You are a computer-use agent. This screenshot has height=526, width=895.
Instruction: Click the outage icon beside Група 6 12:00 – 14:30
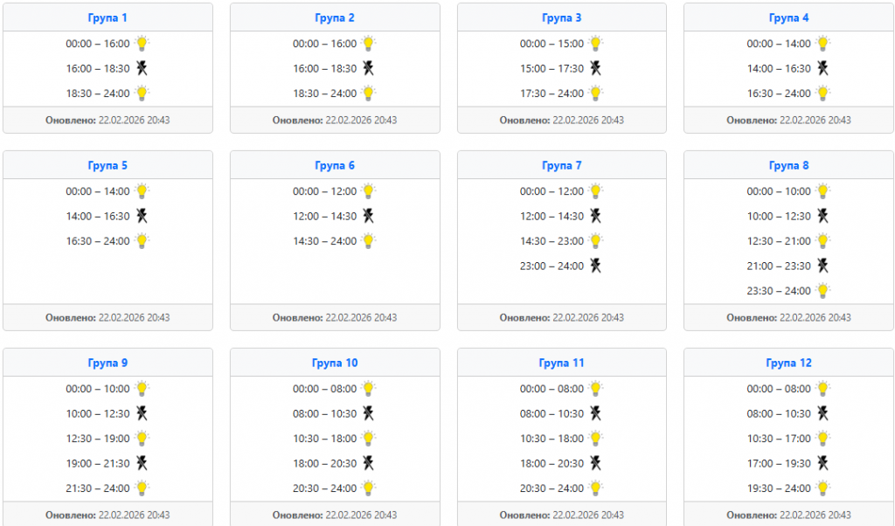(x=369, y=216)
